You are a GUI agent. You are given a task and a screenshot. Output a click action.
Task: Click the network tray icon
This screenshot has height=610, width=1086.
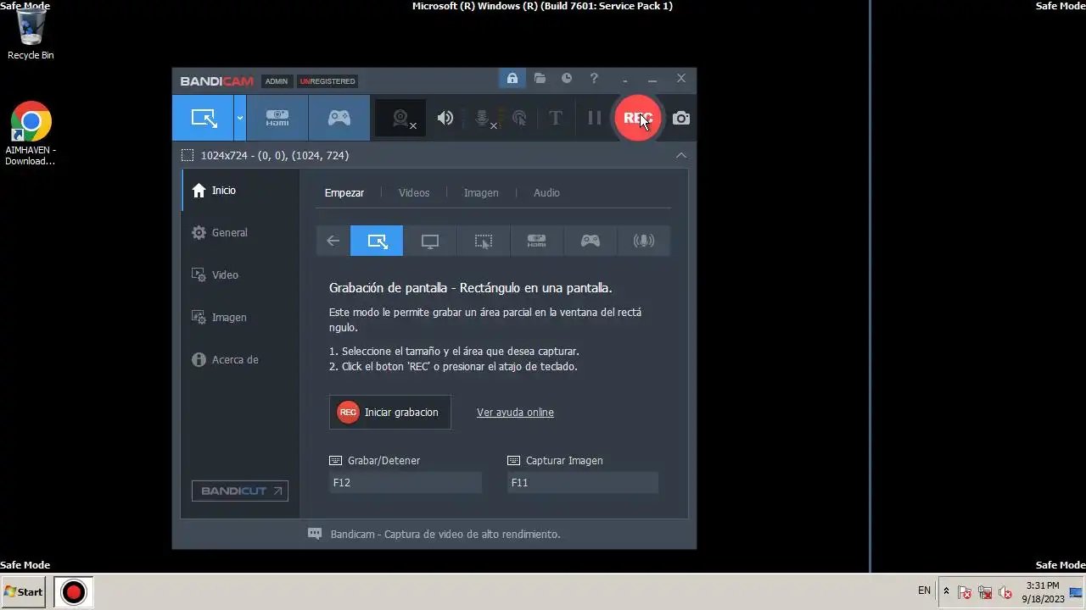(985, 592)
